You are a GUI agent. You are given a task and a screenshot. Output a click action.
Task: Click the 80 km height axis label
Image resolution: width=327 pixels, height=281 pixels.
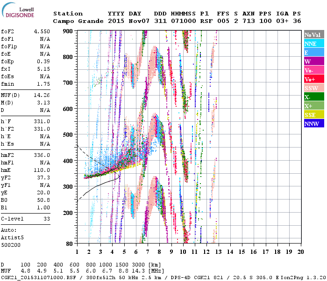coord(70,244)
